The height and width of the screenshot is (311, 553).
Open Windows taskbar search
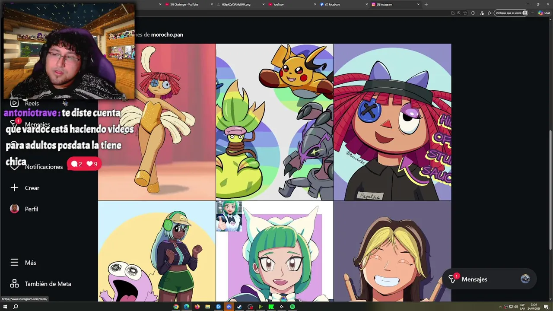[x=16, y=307]
